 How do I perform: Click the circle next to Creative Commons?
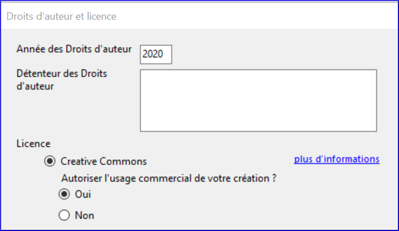pos(50,161)
